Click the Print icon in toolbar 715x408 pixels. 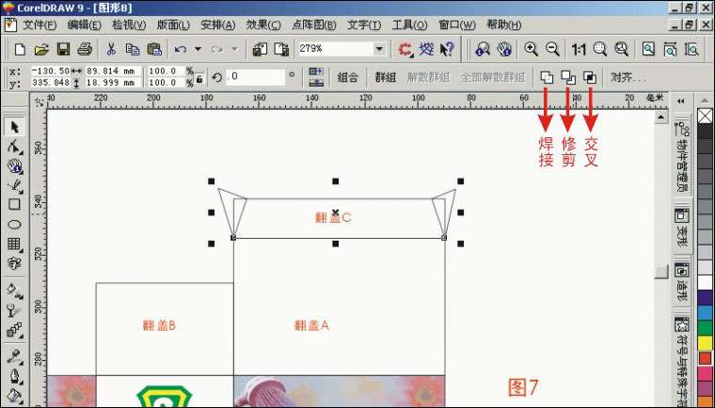[85, 48]
